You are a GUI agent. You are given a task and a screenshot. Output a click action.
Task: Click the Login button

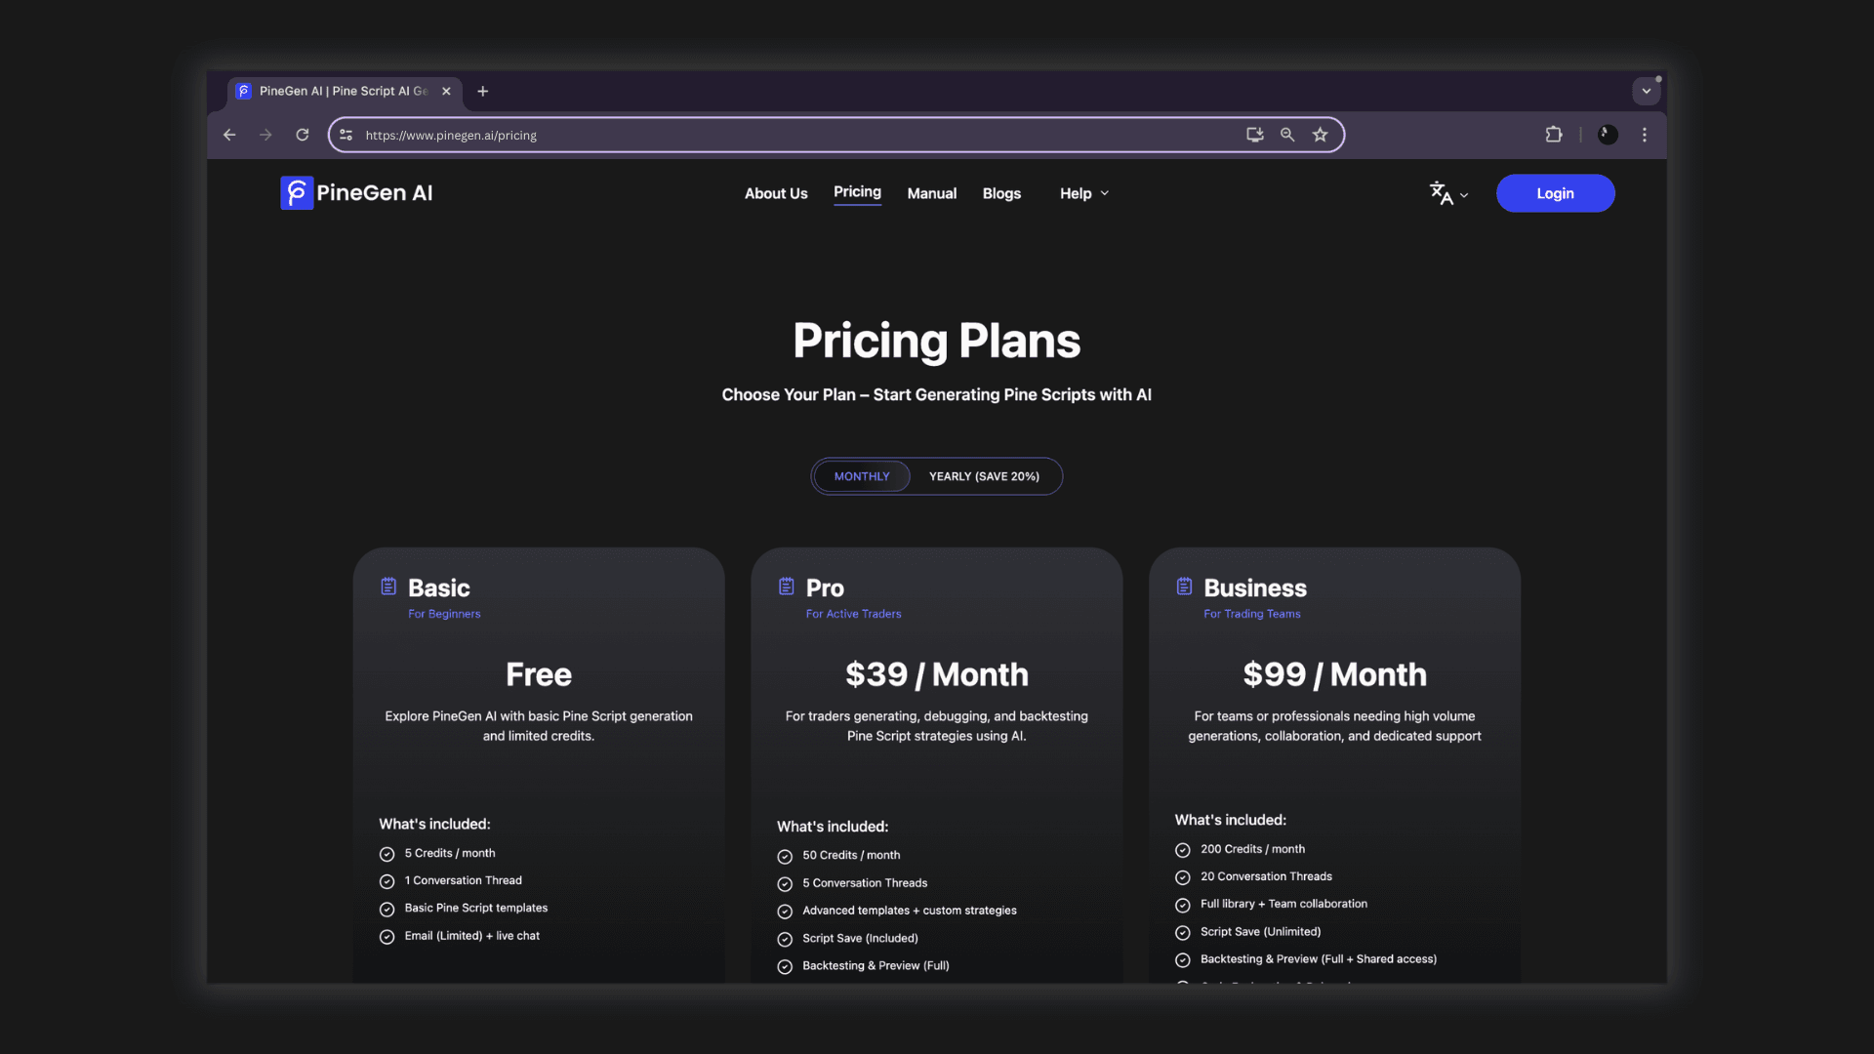[1555, 193]
